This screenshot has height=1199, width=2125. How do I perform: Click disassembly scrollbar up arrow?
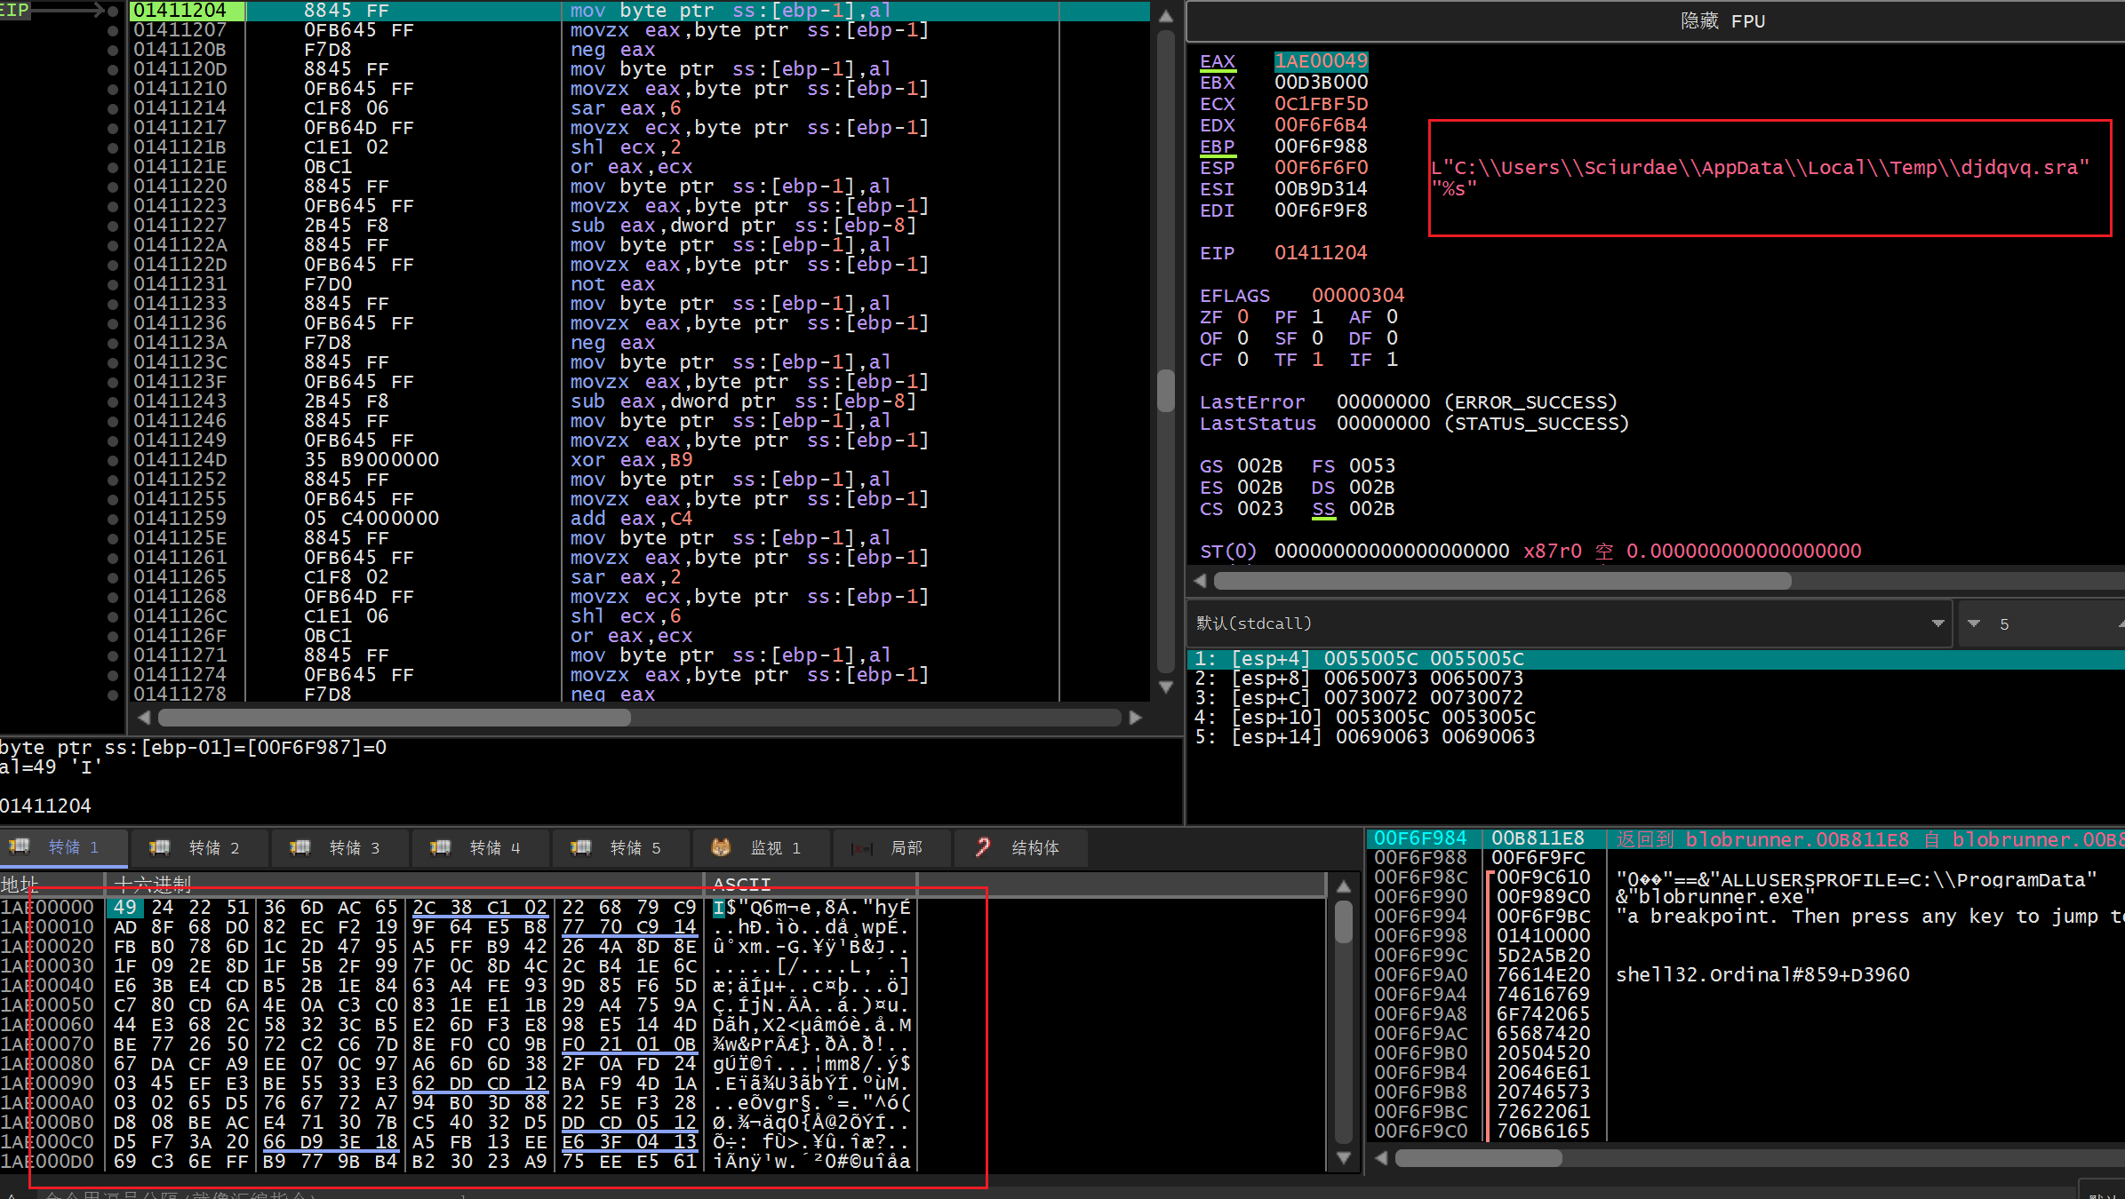click(x=1166, y=16)
